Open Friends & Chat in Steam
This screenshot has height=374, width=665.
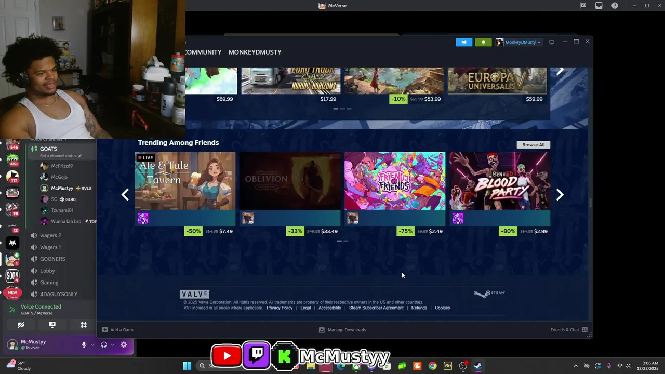pos(569,330)
